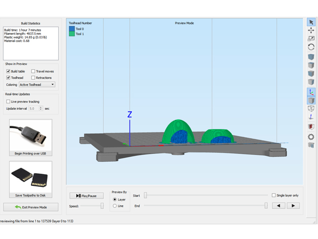318x239 pixels.
Task: Enable Travel moves in preview
Action: point(33,71)
